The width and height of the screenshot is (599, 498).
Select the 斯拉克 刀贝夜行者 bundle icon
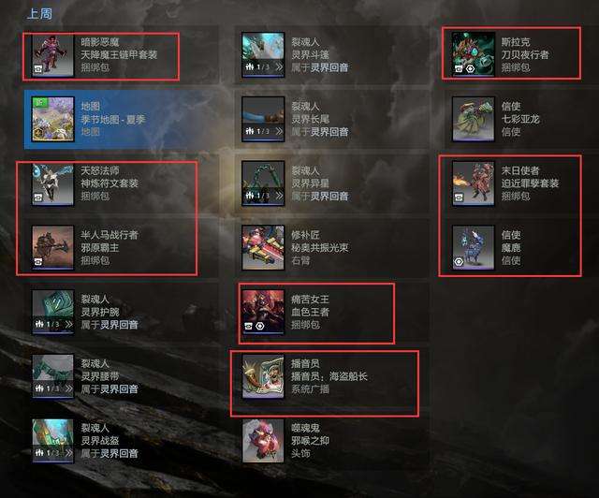point(474,53)
